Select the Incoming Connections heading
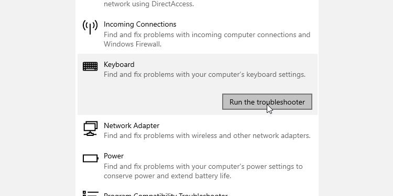This screenshot has width=393, height=196. pos(140,24)
